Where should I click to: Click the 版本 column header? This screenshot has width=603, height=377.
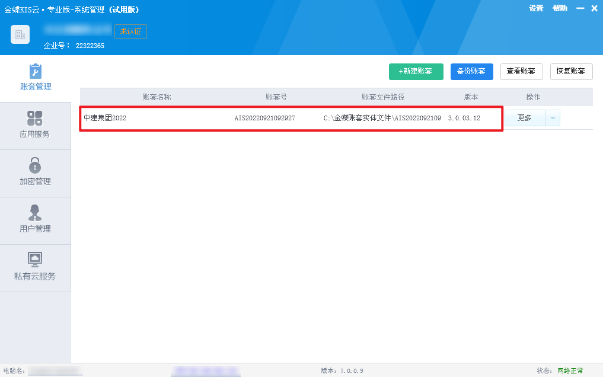[471, 97]
